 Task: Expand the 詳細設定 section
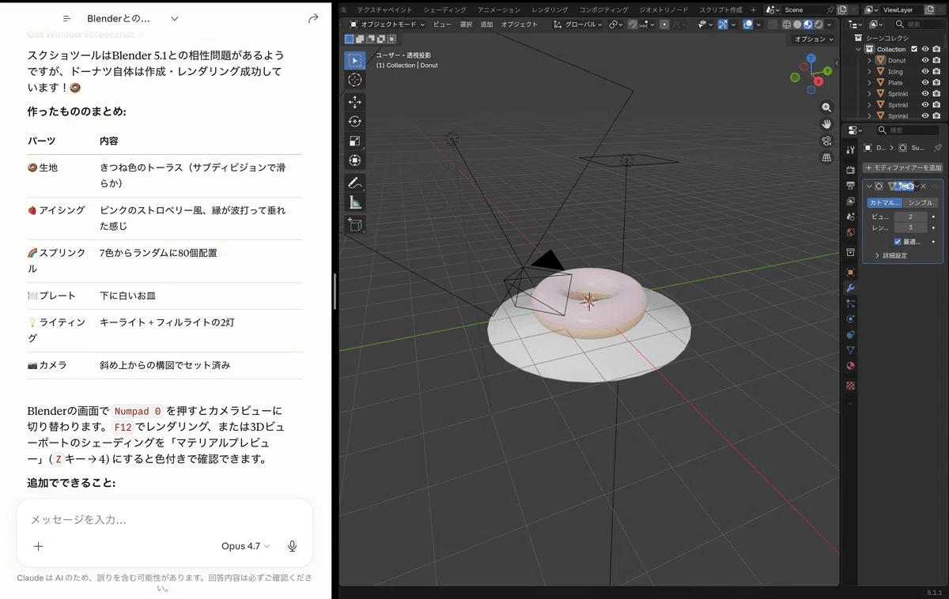tap(890, 255)
